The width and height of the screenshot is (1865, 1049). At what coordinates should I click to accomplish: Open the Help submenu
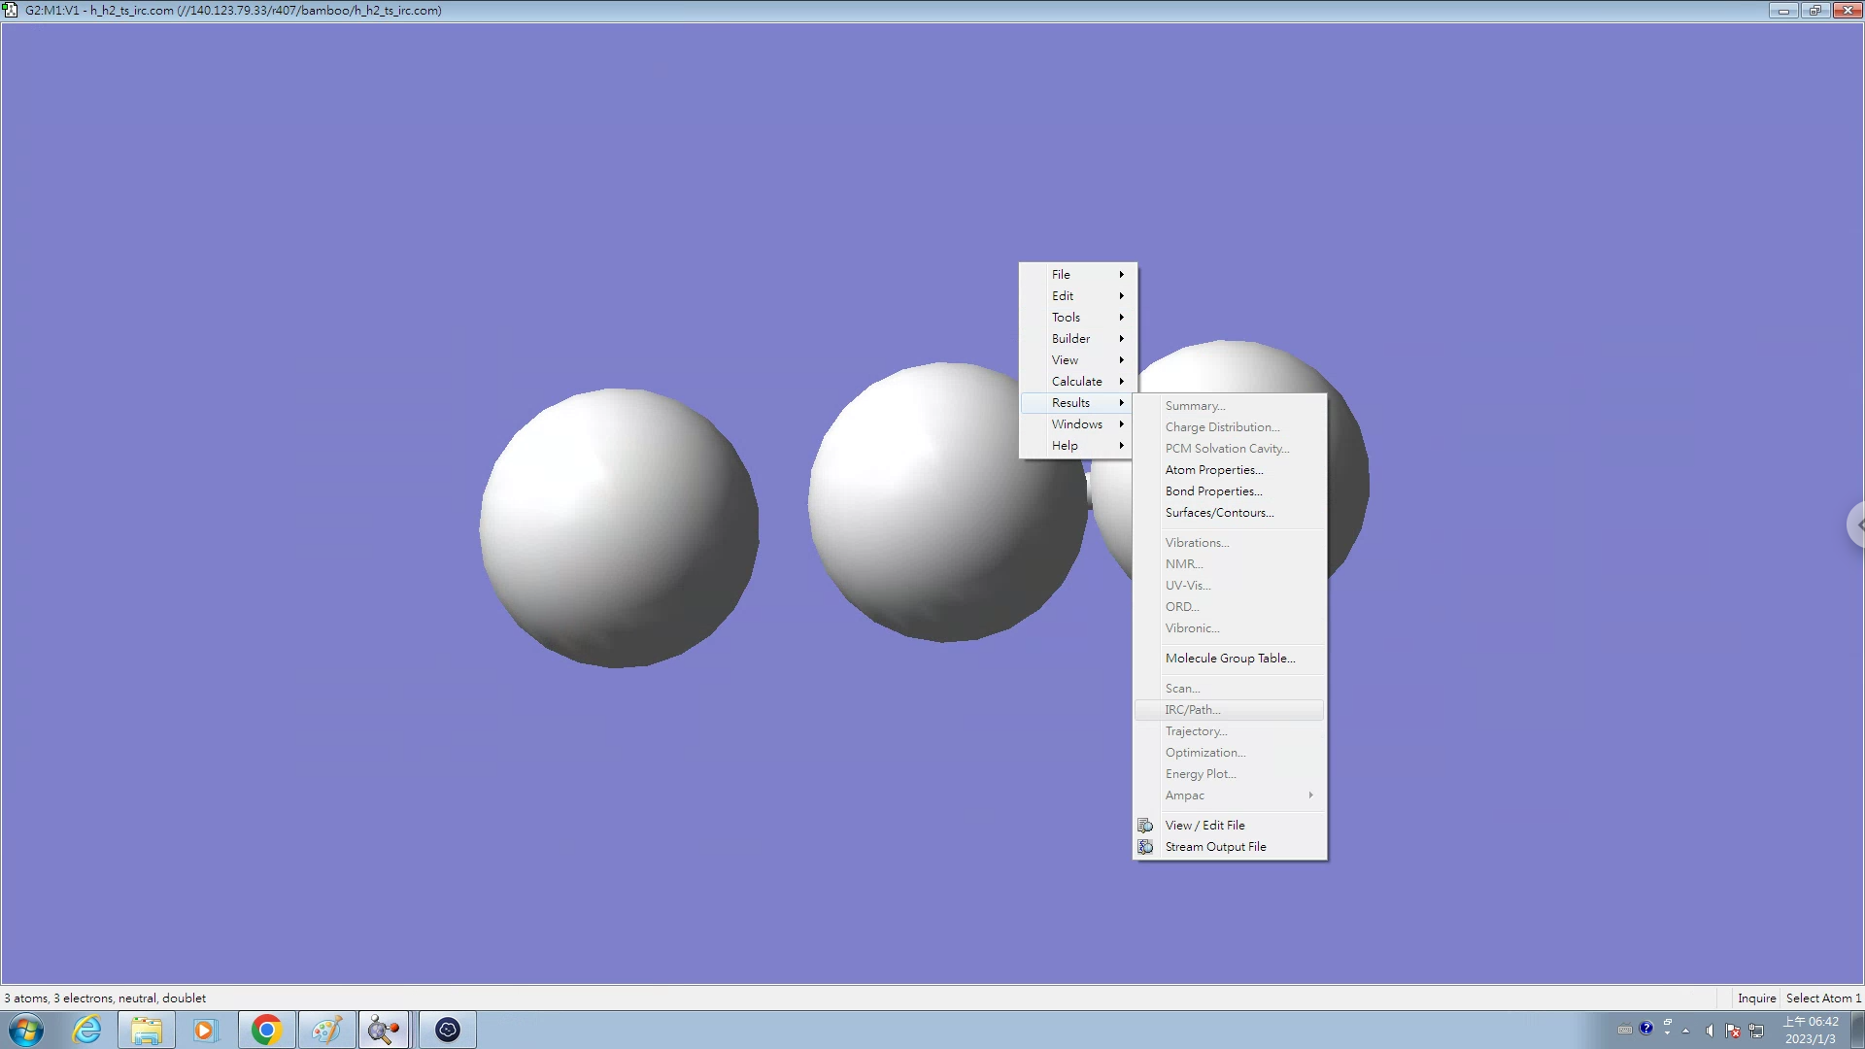pyautogui.click(x=1077, y=446)
